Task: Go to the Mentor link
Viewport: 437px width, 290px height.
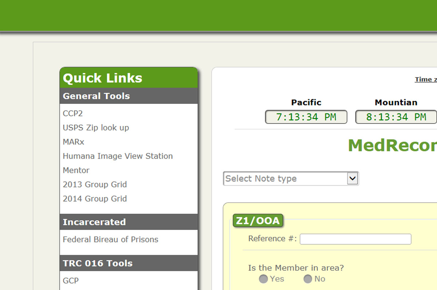Action: (76, 170)
